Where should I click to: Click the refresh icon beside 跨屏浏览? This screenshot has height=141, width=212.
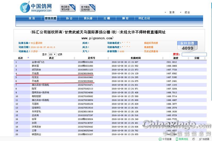pos(194,139)
